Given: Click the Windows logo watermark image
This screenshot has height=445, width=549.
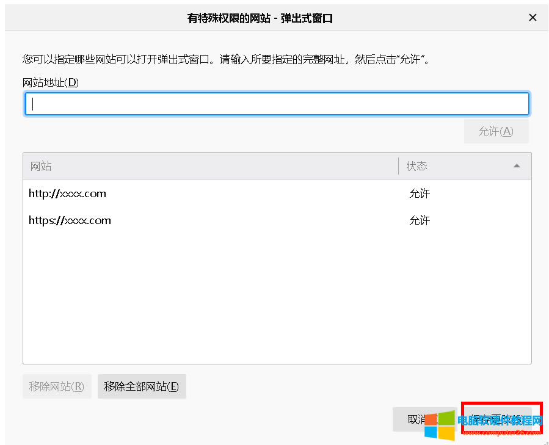Looking at the screenshot, I should pos(441,425).
